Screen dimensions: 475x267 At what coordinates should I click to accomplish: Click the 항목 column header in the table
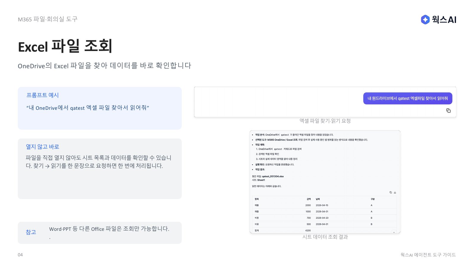click(x=257, y=199)
